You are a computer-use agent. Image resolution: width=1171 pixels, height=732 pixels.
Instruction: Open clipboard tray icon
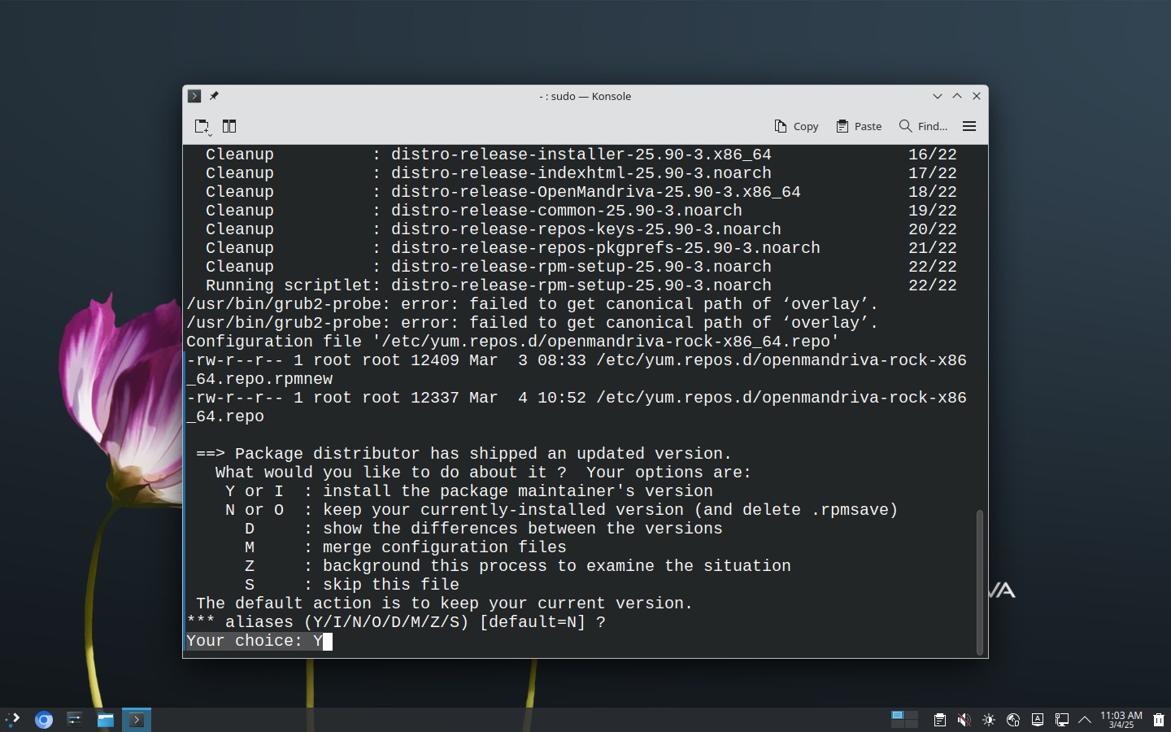[939, 720]
